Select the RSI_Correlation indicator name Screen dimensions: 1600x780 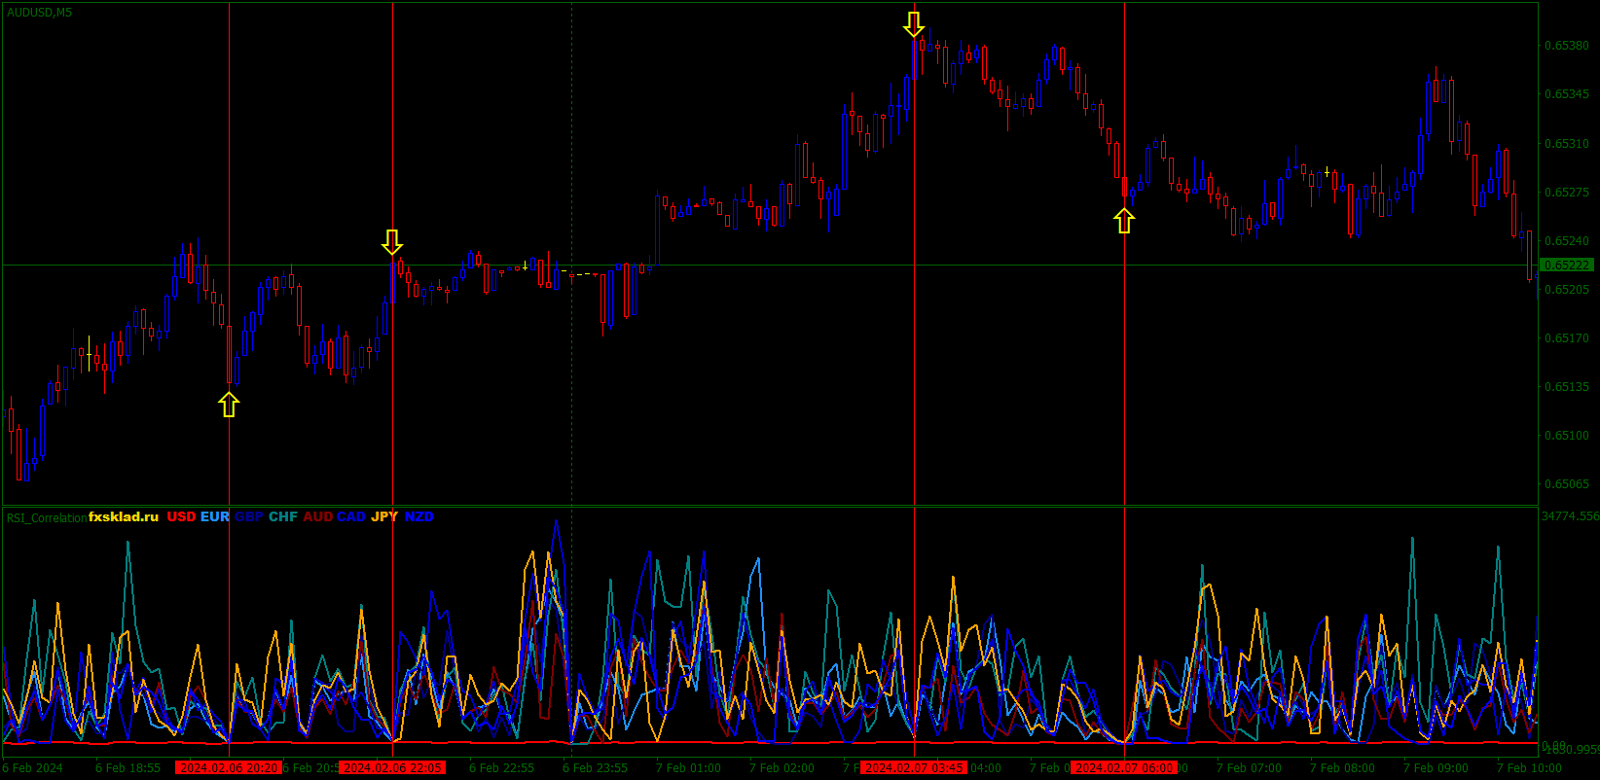tap(46, 517)
